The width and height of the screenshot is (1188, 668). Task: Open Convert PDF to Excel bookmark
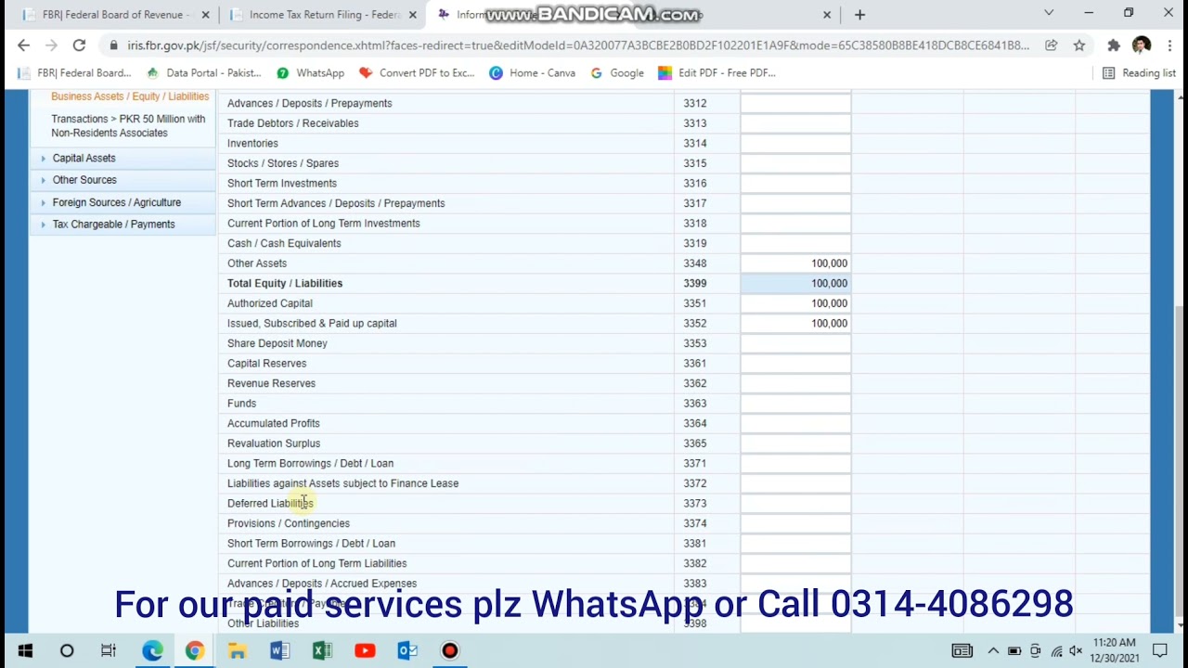click(x=417, y=72)
